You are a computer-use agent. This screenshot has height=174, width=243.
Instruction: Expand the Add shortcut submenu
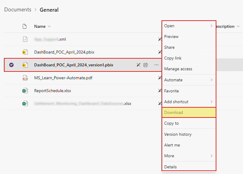[x=212, y=102]
